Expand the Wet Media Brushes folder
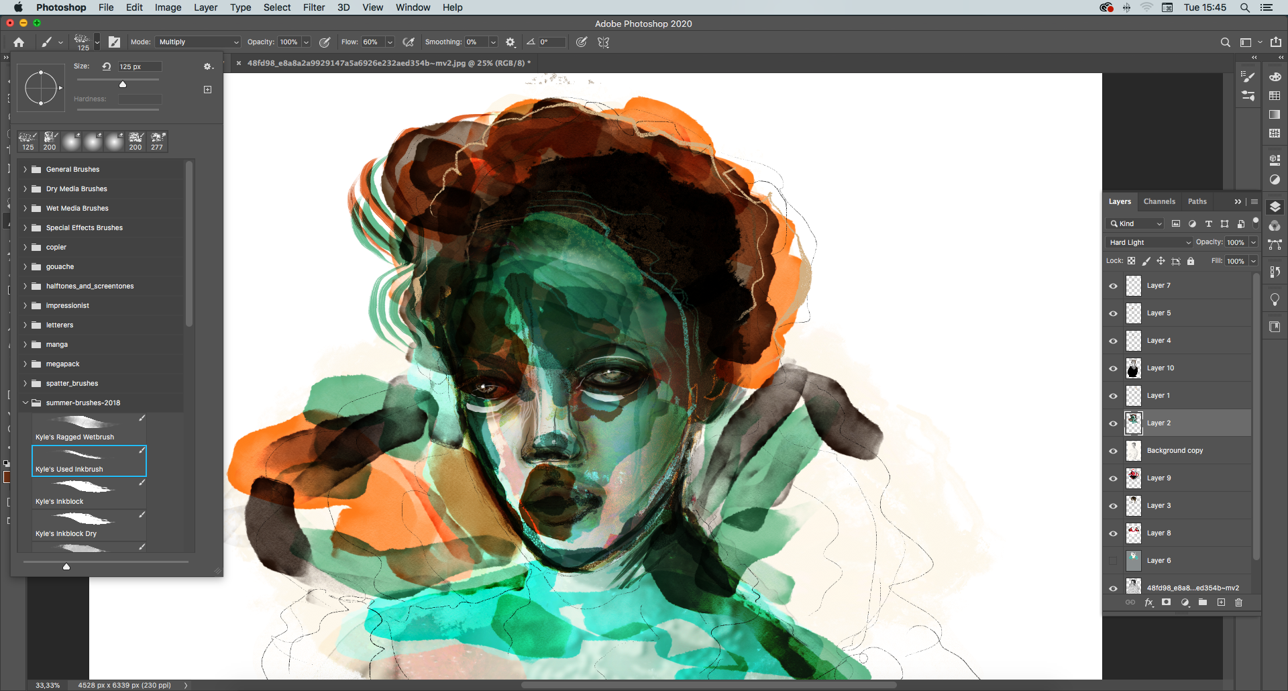Viewport: 1288px width, 691px height. (25, 209)
